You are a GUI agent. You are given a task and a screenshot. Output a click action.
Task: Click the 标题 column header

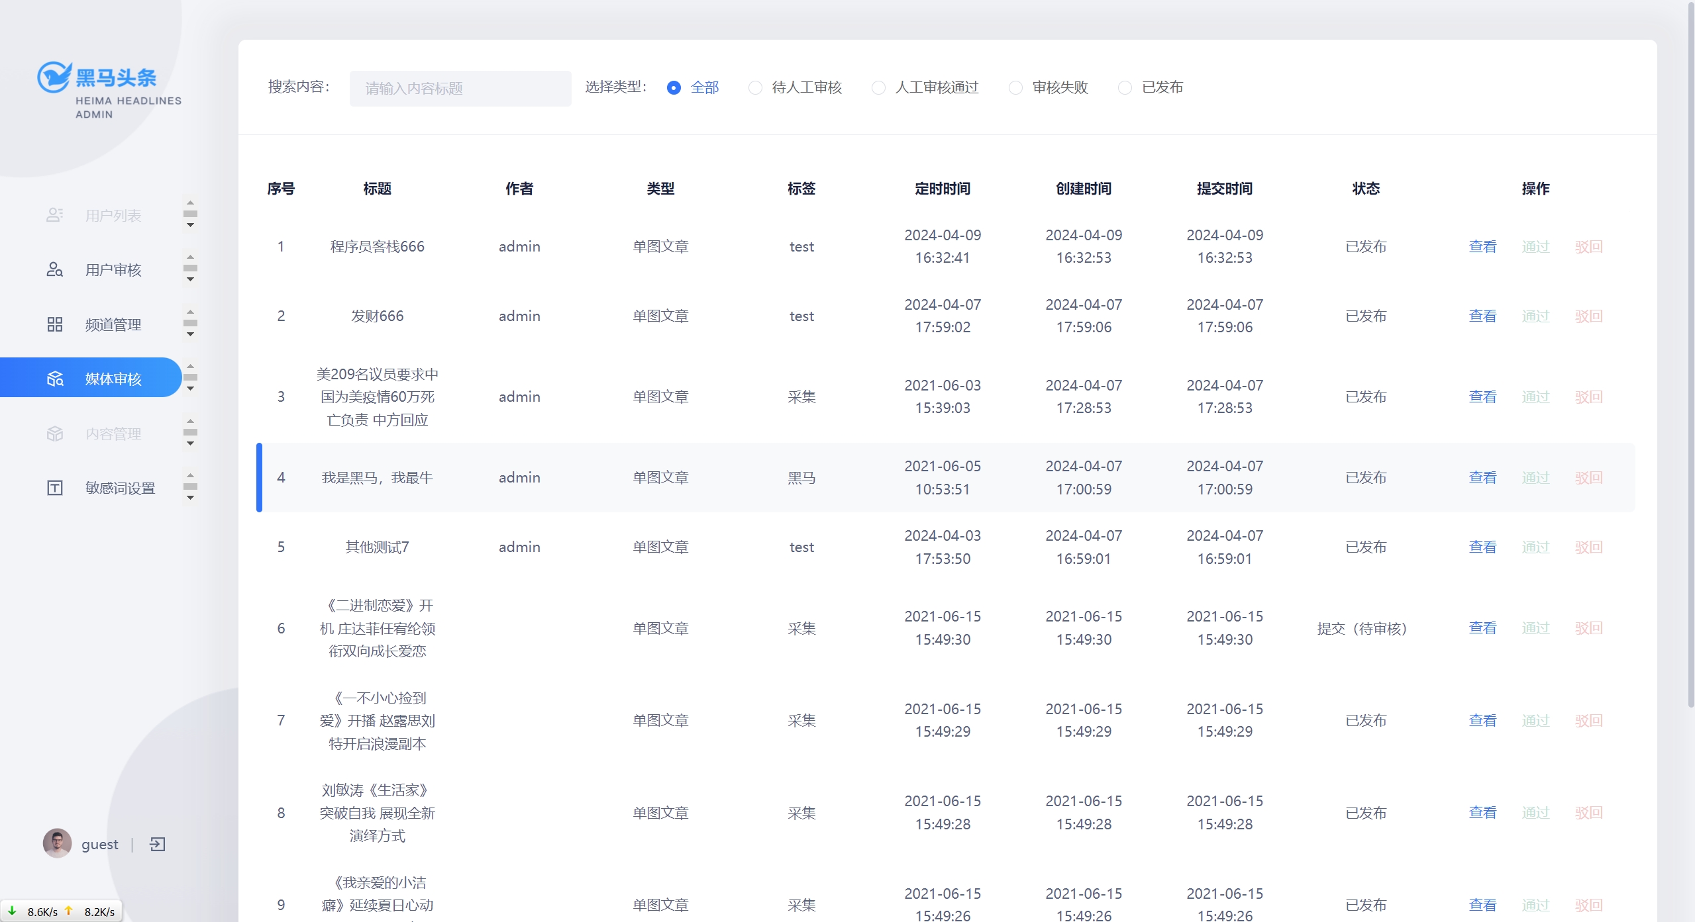click(x=378, y=189)
